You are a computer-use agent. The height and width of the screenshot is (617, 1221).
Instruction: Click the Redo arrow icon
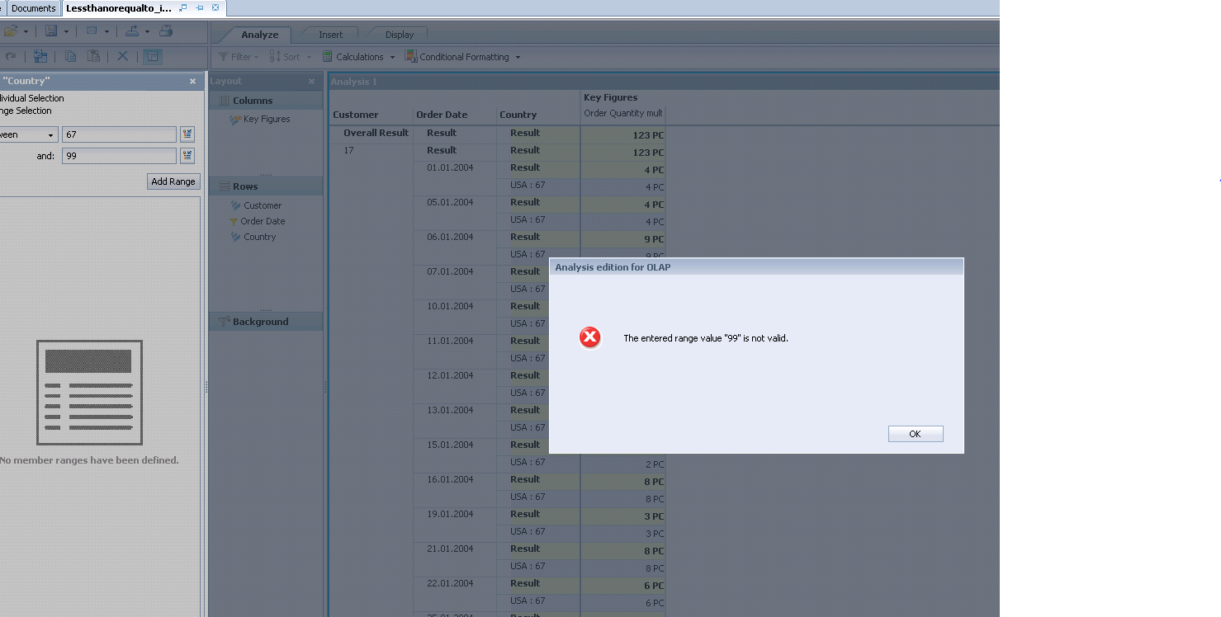[10, 56]
